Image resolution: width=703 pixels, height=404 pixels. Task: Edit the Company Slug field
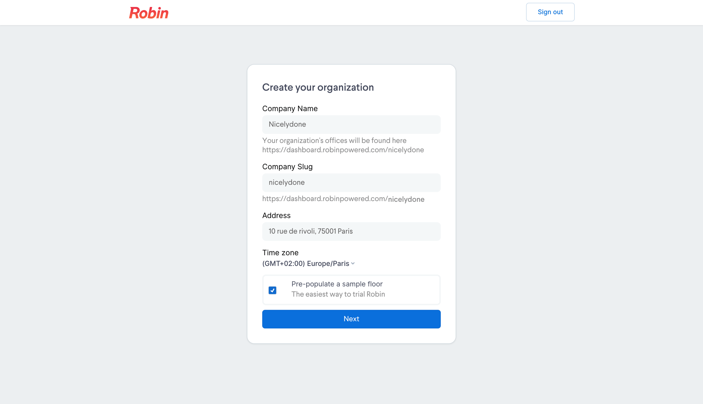(x=351, y=183)
